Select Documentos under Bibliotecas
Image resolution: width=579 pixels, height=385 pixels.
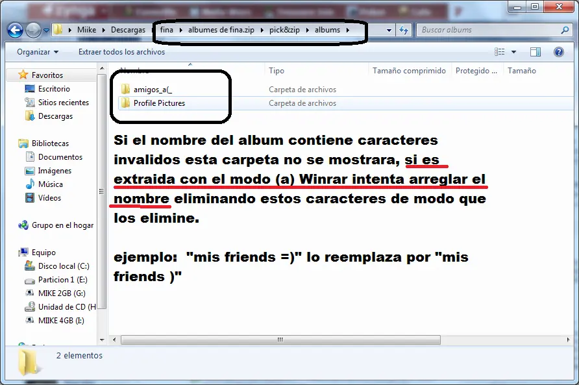(60, 157)
